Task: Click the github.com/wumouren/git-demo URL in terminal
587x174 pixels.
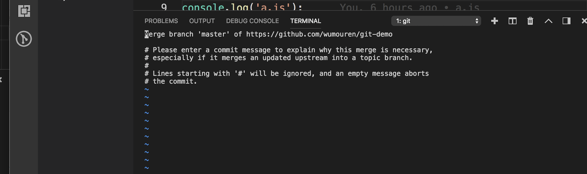Action: 319,34
